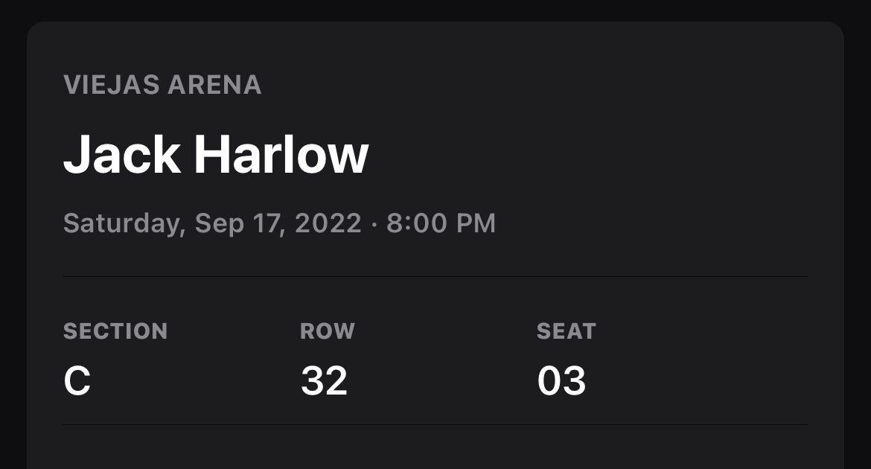Click the SEAT heading label

click(x=567, y=331)
